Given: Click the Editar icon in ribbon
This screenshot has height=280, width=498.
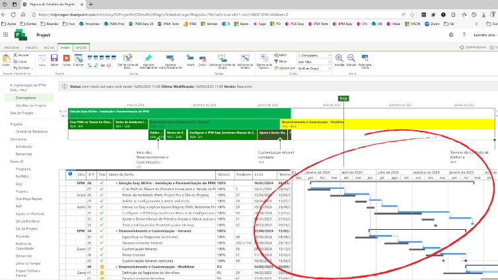Looking at the screenshot, I should (42, 58).
